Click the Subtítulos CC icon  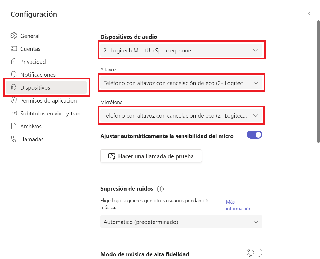click(x=13, y=113)
